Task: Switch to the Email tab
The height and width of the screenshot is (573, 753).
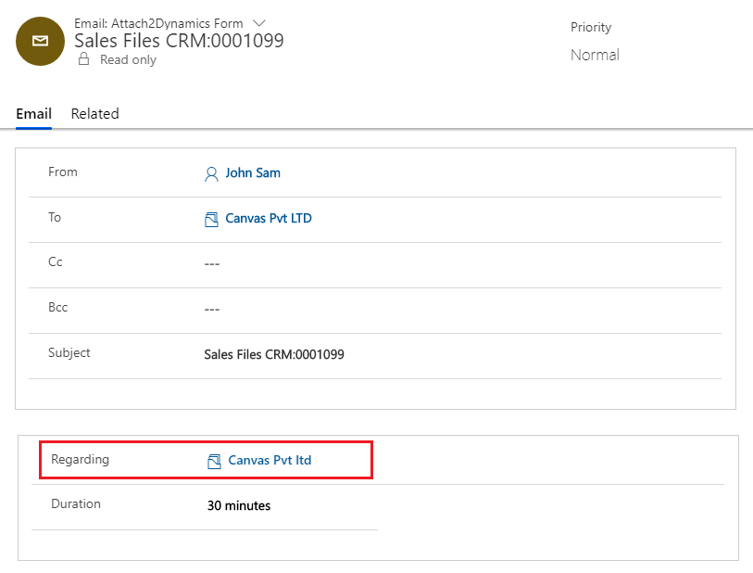Action: pos(33,114)
